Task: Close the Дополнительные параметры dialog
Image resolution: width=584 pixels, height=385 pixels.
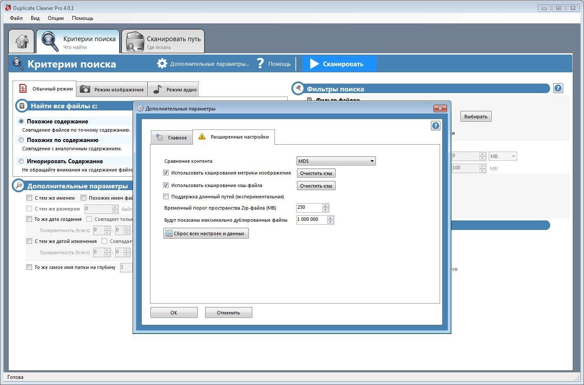Action: coord(440,108)
